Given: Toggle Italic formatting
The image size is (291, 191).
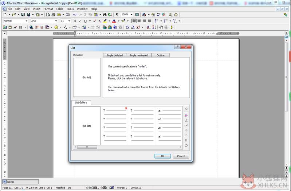Looking at the screenshot, I should pyautogui.click(x=80, y=21).
